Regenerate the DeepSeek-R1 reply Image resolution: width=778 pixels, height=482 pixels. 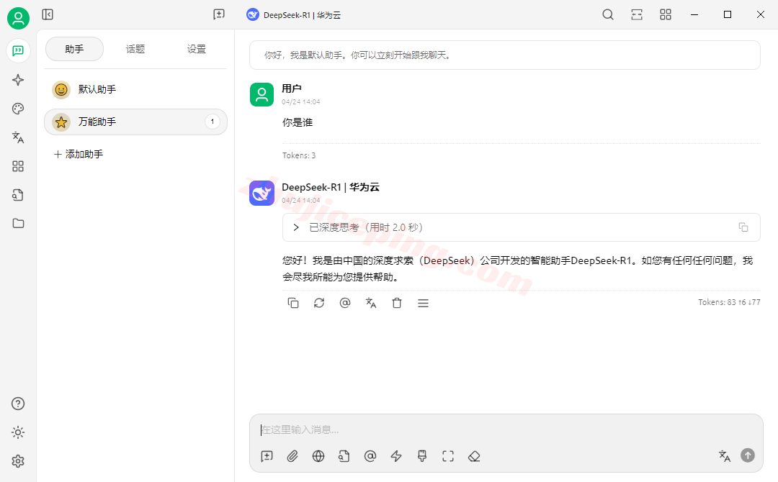pyautogui.click(x=319, y=303)
